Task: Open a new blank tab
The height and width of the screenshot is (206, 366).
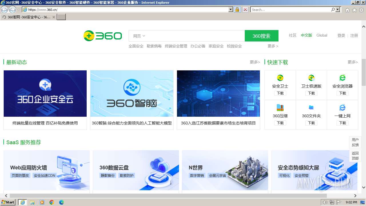Action: pos(61,17)
